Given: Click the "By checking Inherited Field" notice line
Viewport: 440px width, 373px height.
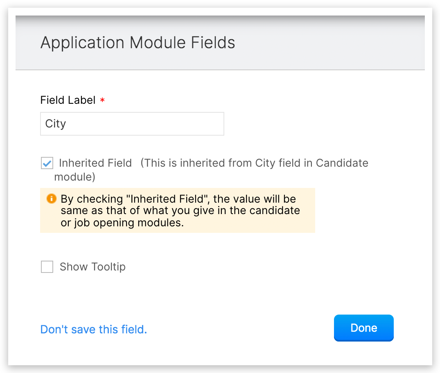Looking at the screenshot, I should coord(178,199).
